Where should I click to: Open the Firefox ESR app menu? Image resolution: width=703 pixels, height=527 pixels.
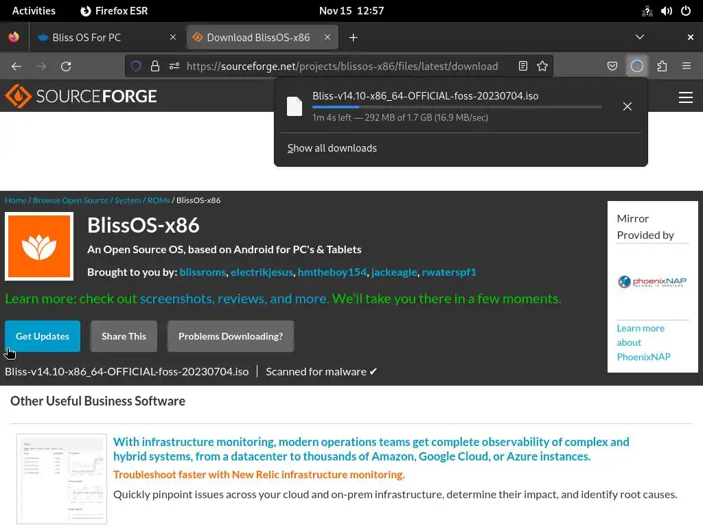pos(114,11)
